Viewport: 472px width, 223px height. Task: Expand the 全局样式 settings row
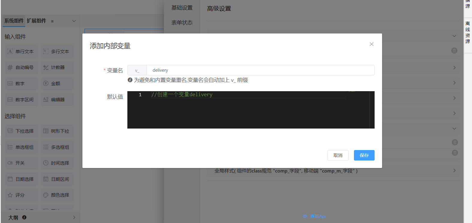454,171
